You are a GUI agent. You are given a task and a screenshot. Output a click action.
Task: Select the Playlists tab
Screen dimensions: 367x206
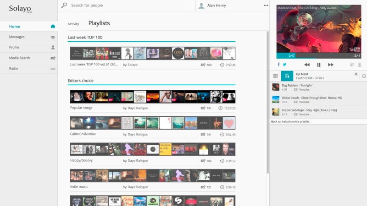pos(99,23)
